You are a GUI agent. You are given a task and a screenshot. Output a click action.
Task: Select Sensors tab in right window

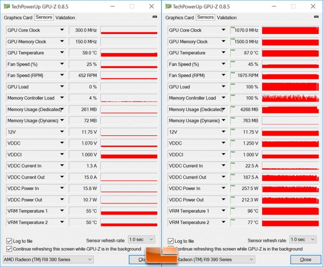coord(205,17)
